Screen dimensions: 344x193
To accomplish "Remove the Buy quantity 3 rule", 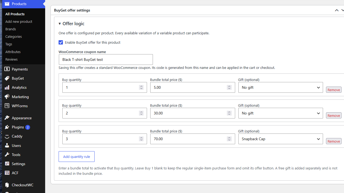I will click(x=334, y=141).
